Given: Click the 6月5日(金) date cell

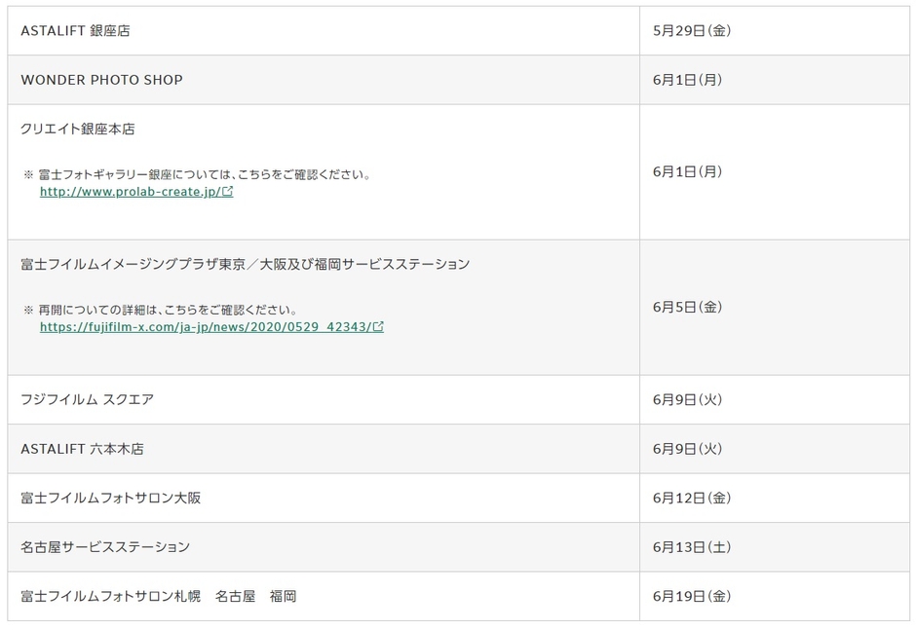Looking at the screenshot, I should pos(688,307).
